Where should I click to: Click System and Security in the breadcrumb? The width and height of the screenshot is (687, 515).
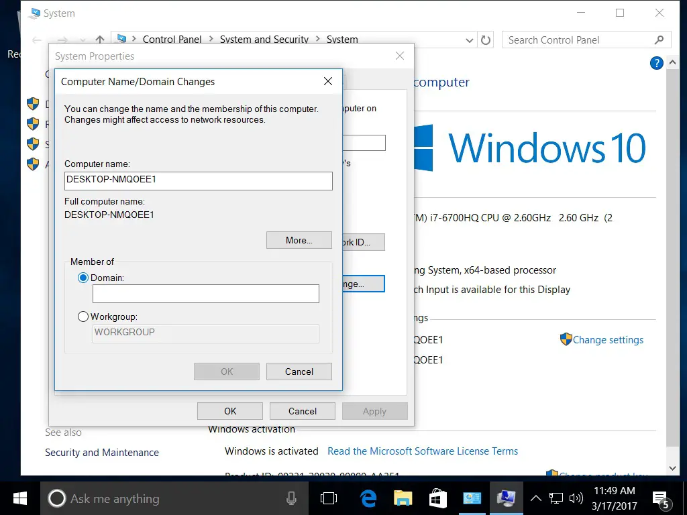point(264,40)
